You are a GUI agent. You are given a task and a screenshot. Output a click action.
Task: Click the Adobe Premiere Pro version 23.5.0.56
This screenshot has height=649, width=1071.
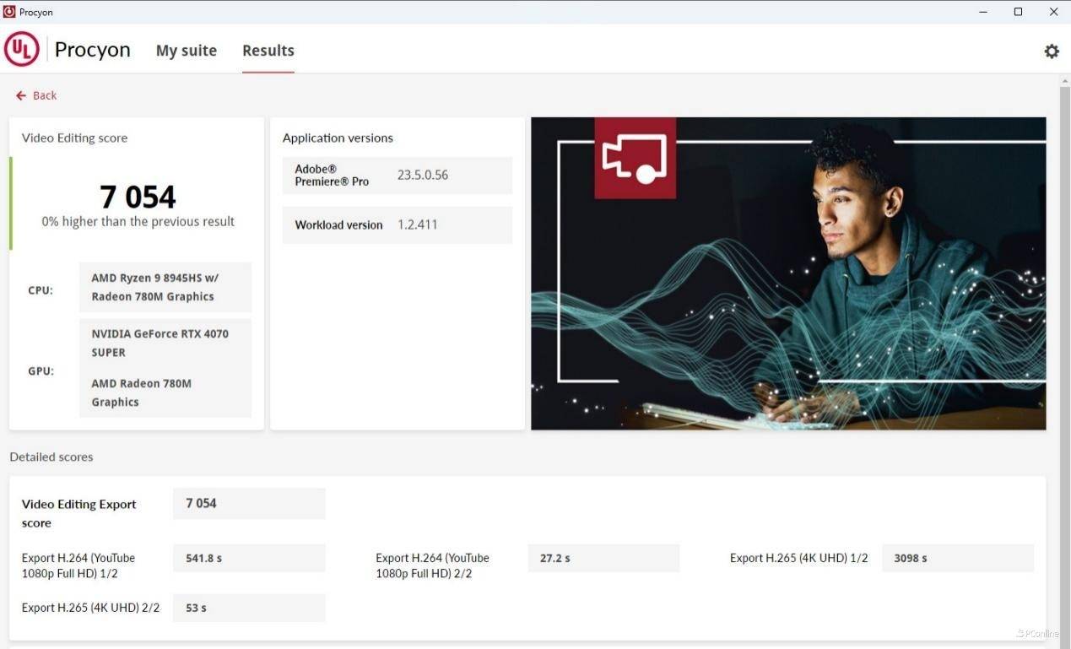click(422, 176)
